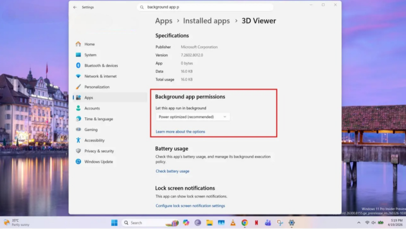Launch Snipping Tool from taskbar
Viewport: 406px width, 229px height.
point(280,223)
